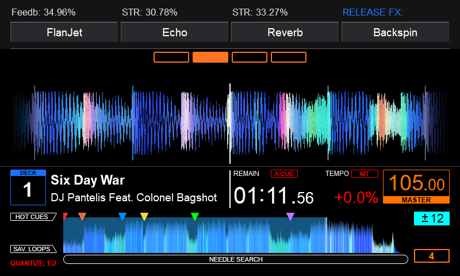
Task: Click the orange loop size box showing 4
Action: point(432,256)
